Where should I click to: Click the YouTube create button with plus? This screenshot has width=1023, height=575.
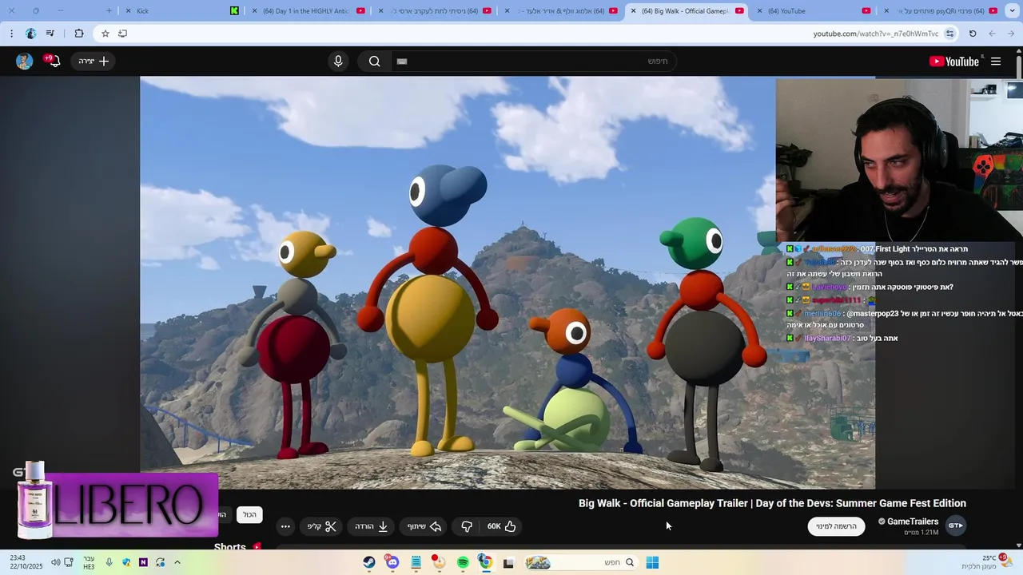coord(94,61)
